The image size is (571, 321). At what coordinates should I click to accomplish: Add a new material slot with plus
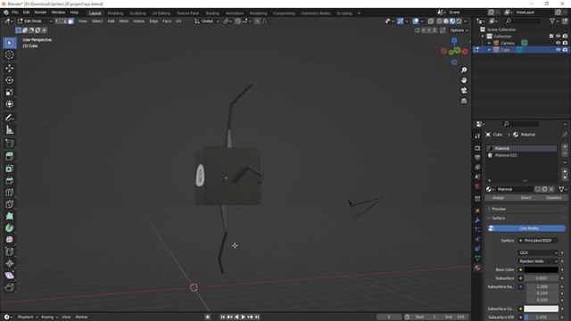[x=565, y=146]
